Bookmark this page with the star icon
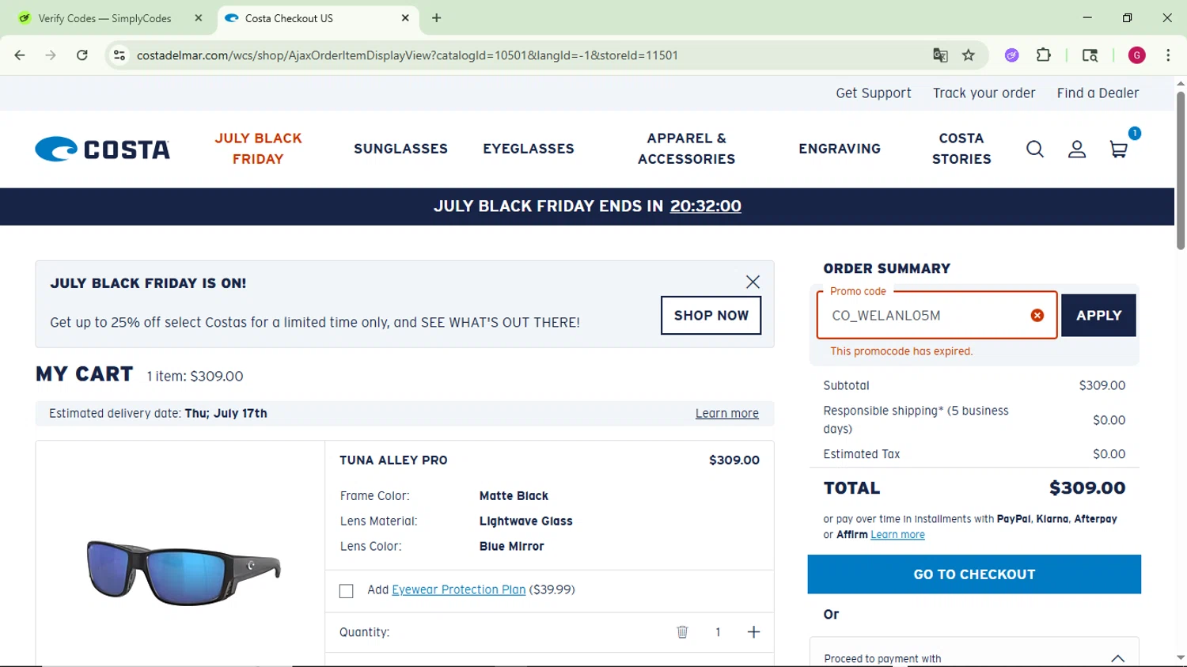 969,55
